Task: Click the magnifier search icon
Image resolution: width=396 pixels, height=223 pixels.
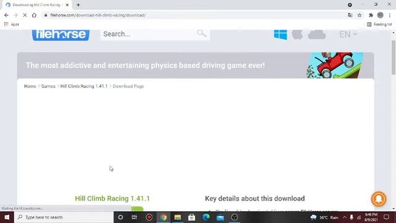Action: click(202, 33)
